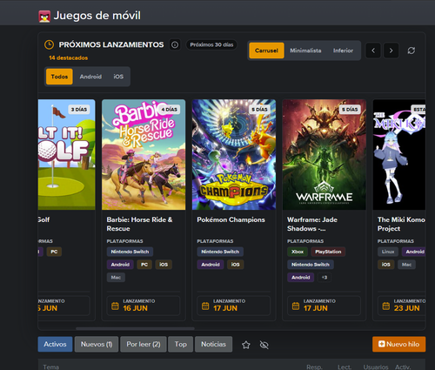
Task: Click the 23 JUN launch date
Action: (x=406, y=308)
